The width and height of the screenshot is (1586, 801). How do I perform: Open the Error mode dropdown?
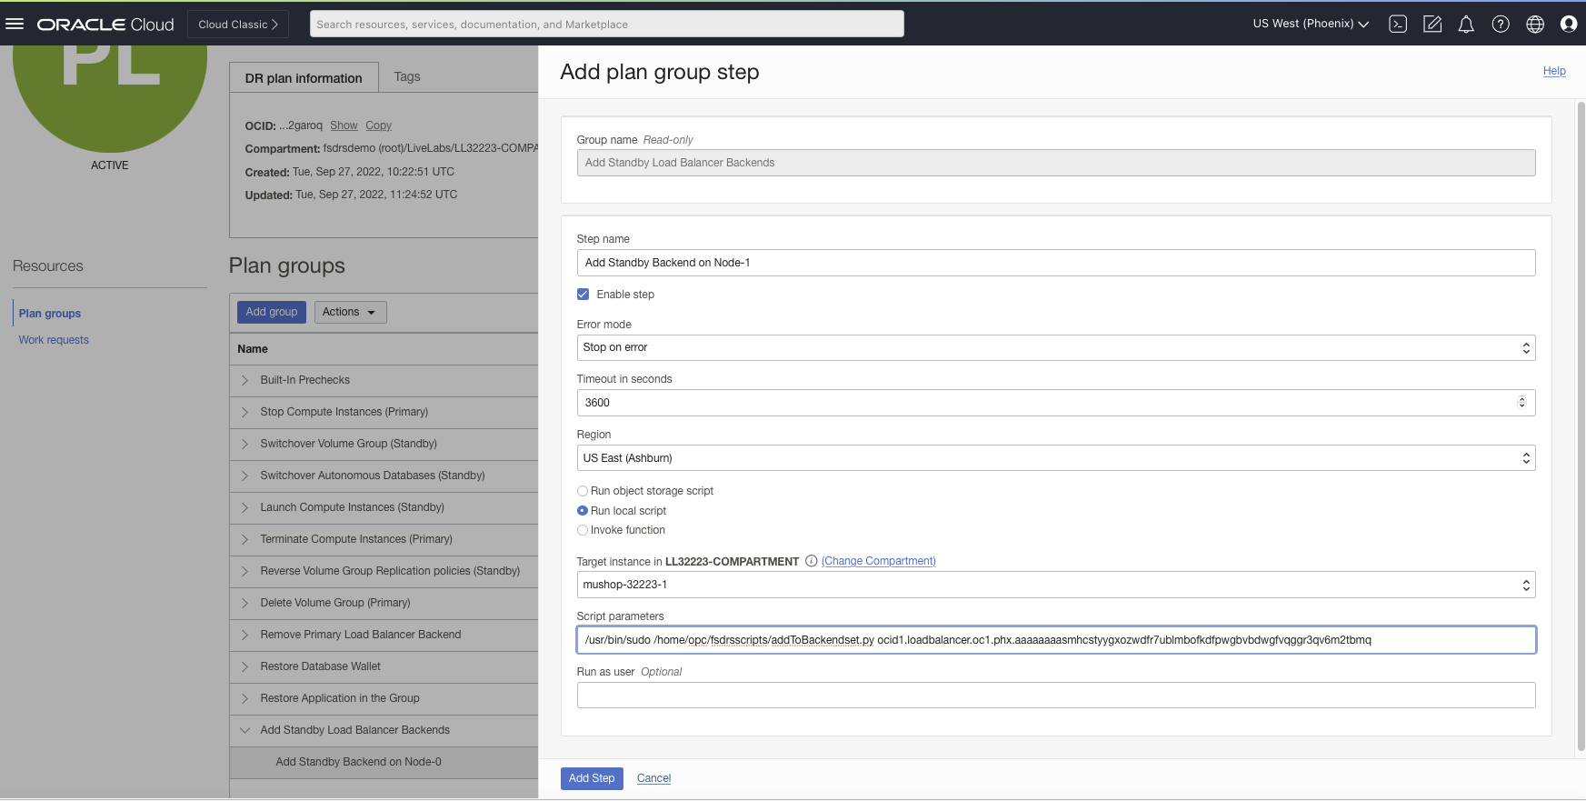(x=1055, y=347)
